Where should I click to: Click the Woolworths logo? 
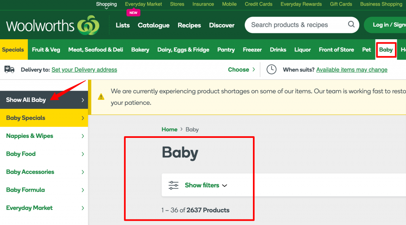53,25
